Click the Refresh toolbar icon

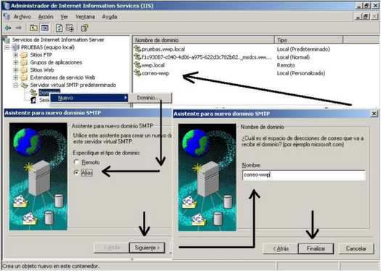coord(59,28)
